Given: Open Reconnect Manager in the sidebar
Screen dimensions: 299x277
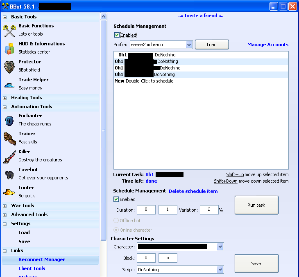Looking at the screenshot, I should (x=41, y=259).
